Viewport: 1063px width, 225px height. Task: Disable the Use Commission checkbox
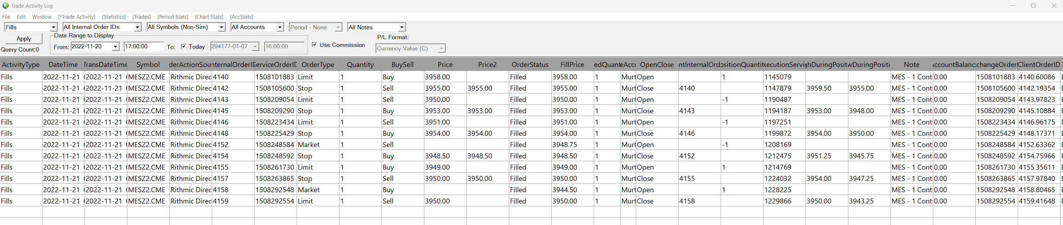tap(314, 45)
